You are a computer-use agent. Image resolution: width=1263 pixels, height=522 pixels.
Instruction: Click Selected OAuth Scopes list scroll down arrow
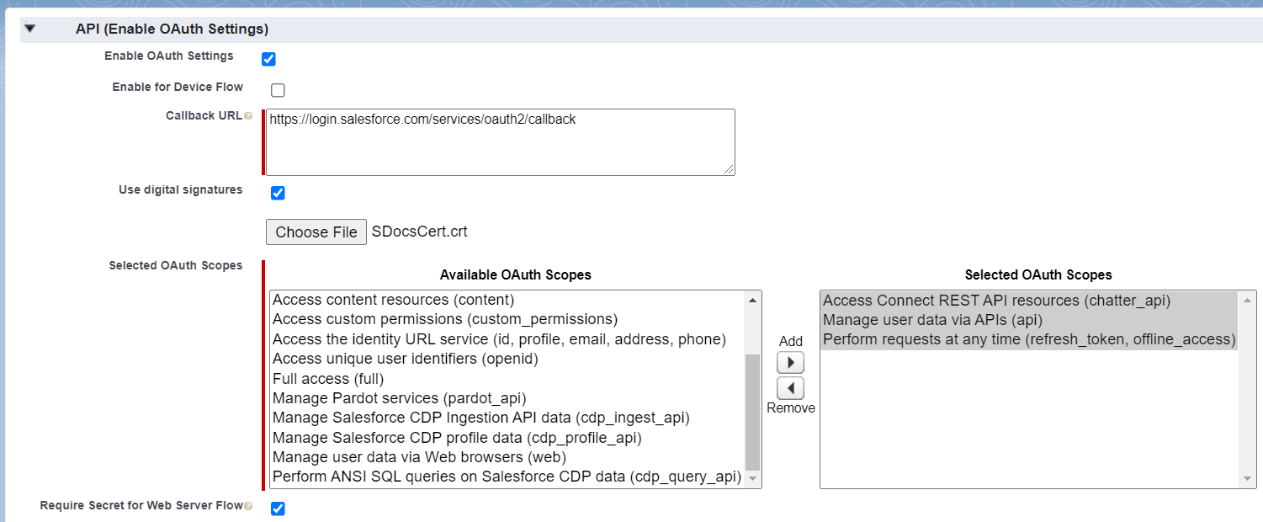[1249, 479]
